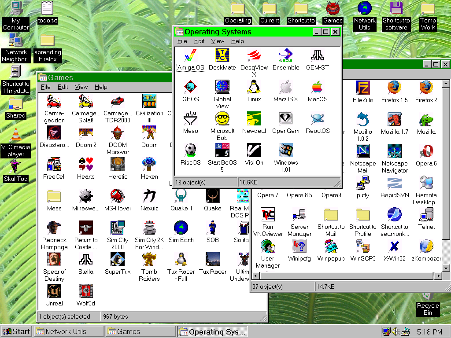Select the Linux penguin icon
The width and height of the screenshot is (451, 338).
(x=254, y=87)
